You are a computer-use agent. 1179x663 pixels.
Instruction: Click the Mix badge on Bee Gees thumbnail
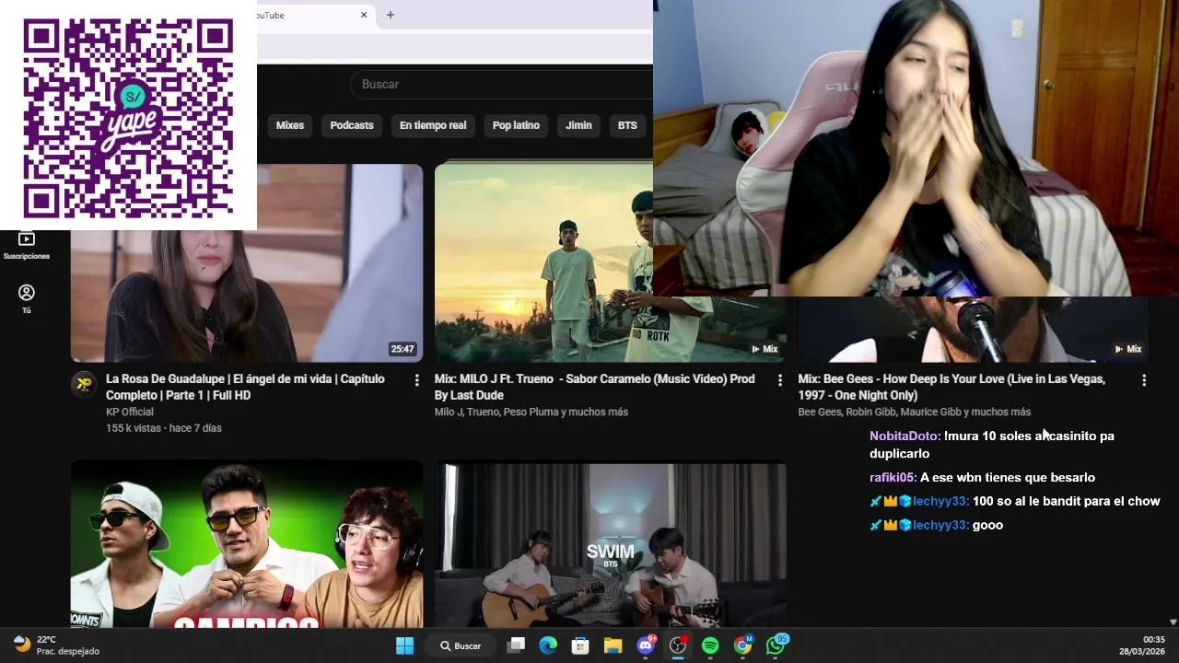click(1128, 349)
